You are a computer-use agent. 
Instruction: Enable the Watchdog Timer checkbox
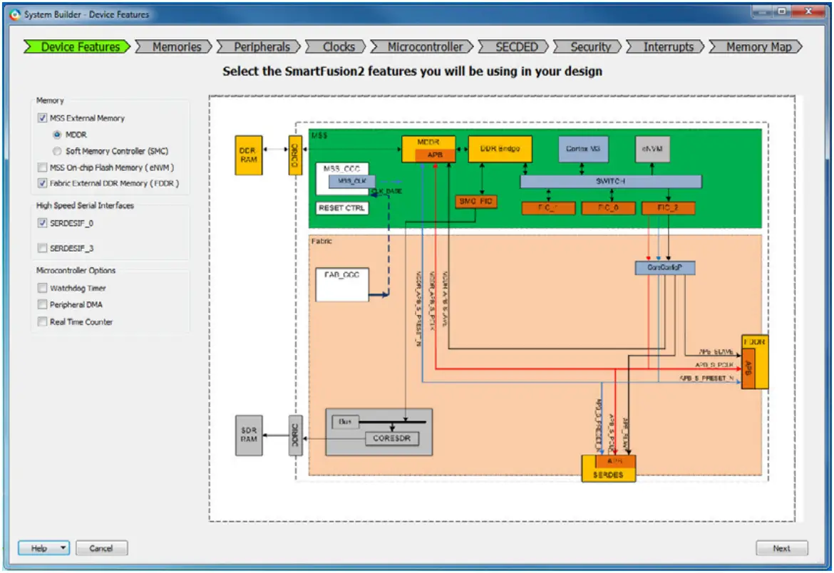(x=41, y=288)
